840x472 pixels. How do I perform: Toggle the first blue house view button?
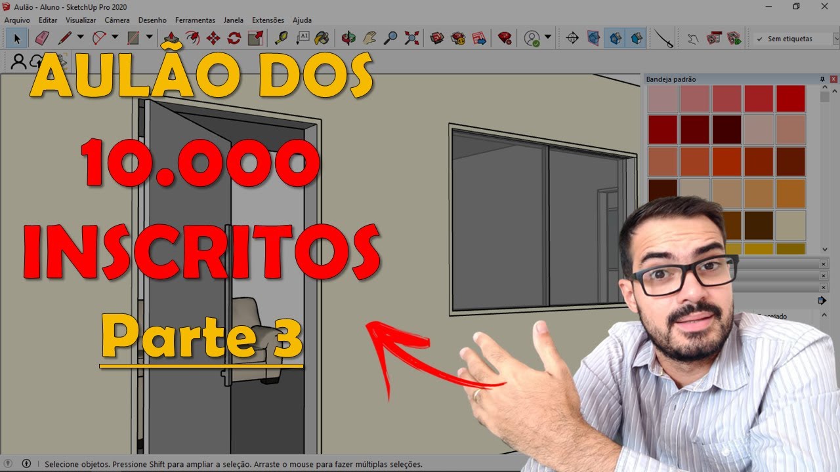click(615, 38)
